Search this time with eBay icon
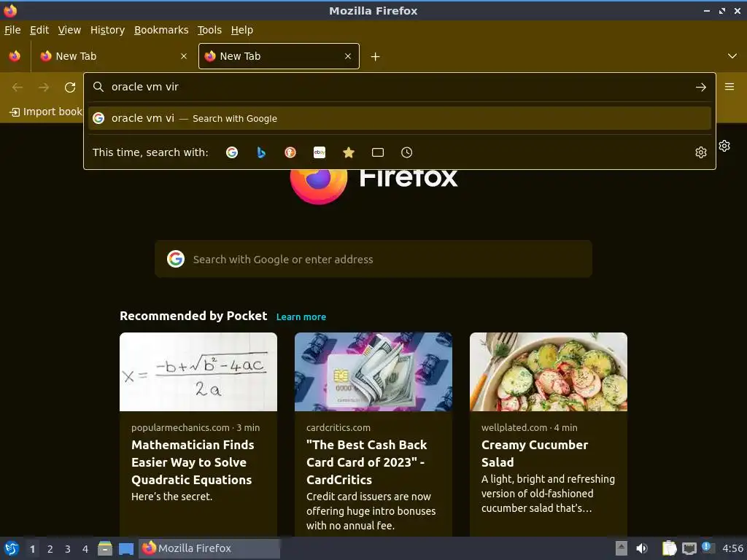Screen dimensions: 747x560 pos(320,152)
